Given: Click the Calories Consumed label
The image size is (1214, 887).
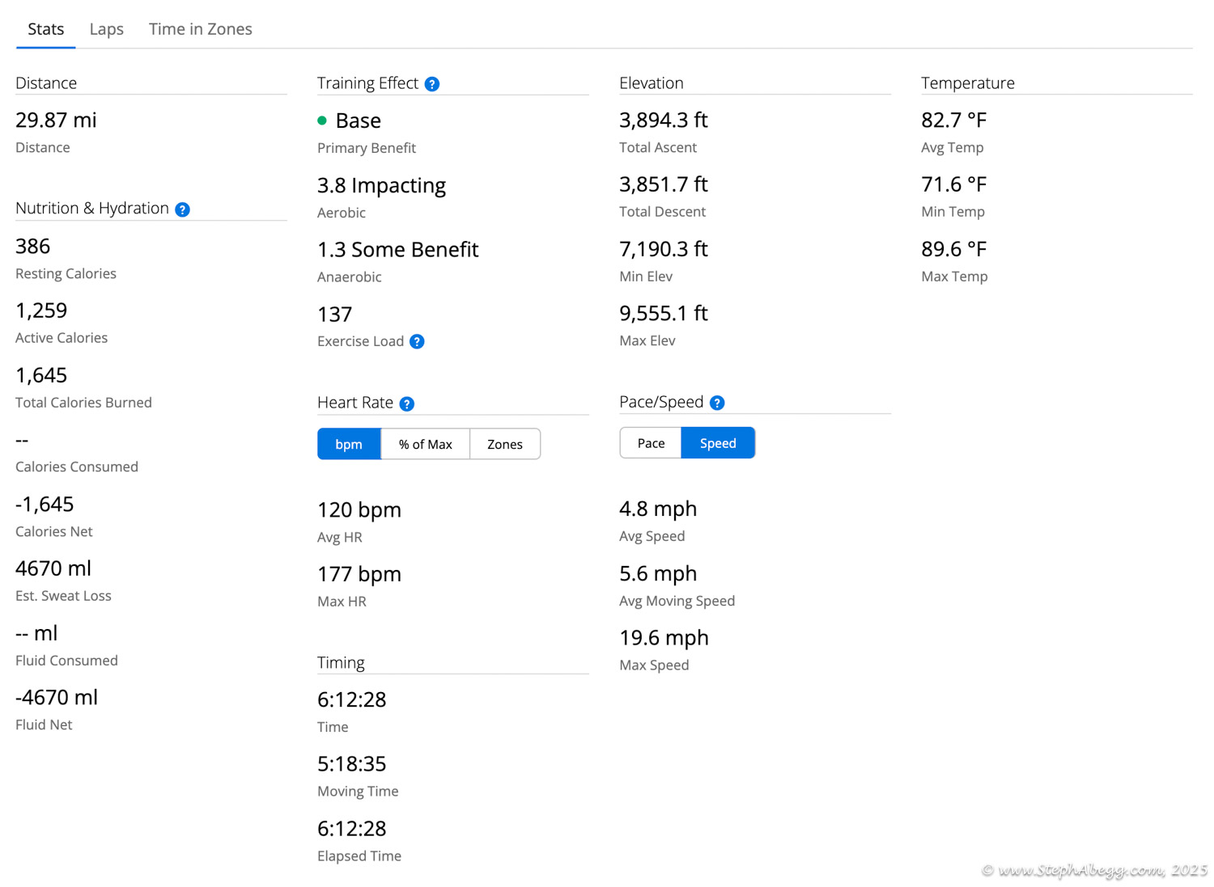Looking at the screenshot, I should 77,467.
